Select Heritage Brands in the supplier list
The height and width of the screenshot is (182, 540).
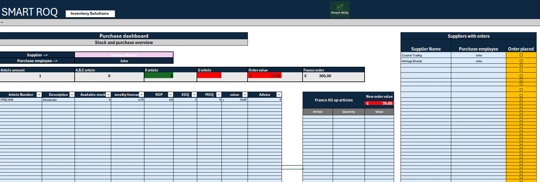[426, 61]
